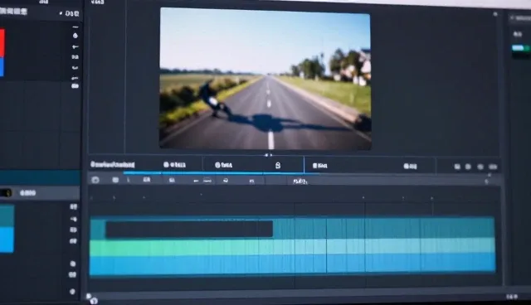The height and width of the screenshot is (305, 531).
Task: Click the bottom circular icon in the track header column
Action: (x=72, y=292)
